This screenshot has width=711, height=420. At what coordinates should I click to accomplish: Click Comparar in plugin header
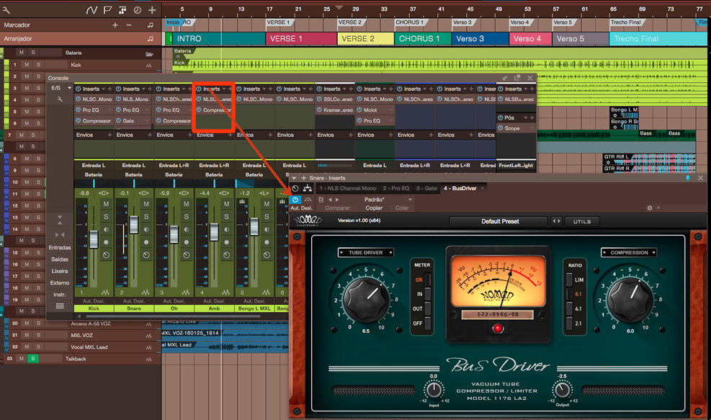[337, 208]
